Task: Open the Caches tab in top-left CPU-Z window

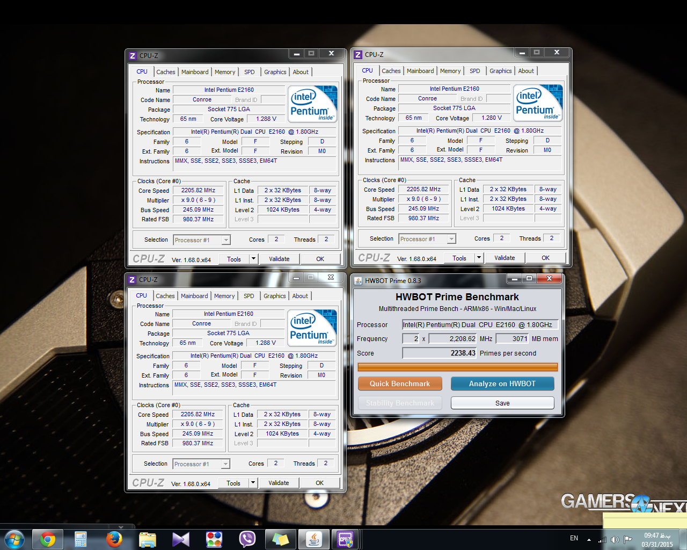Action: click(166, 72)
